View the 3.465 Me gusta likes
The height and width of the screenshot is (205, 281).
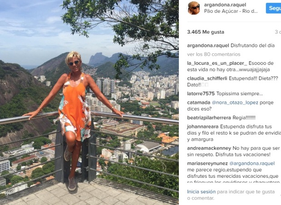point(206,32)
